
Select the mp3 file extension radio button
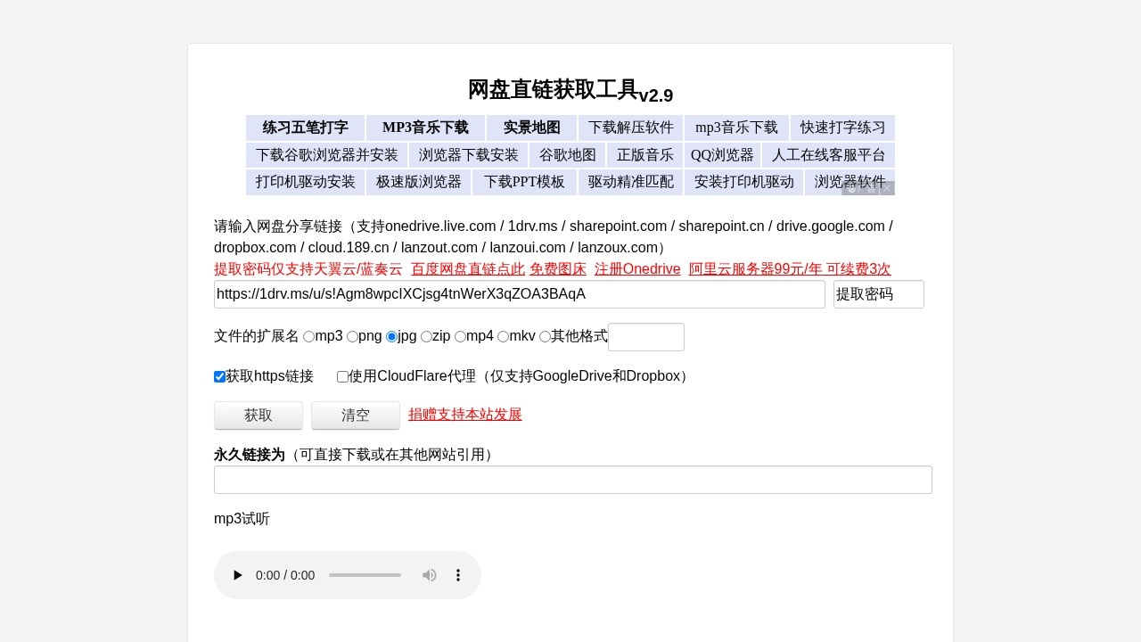[x=308, y=336]
